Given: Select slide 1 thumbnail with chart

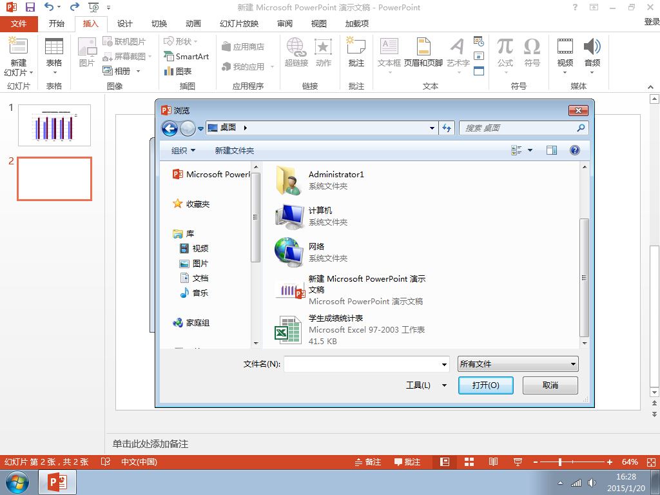Looking at the screenshot, I should pyautogui.click(x=54, y=126).
